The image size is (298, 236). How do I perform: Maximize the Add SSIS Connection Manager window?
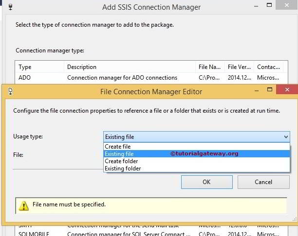click(x=269, y=5)
